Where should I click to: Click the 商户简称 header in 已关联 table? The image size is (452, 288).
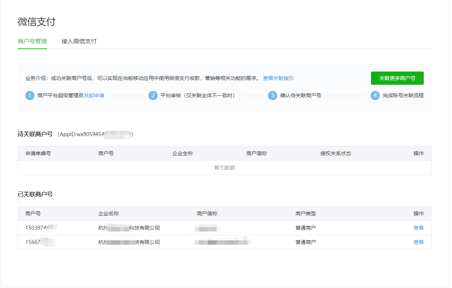pos(207,214)
